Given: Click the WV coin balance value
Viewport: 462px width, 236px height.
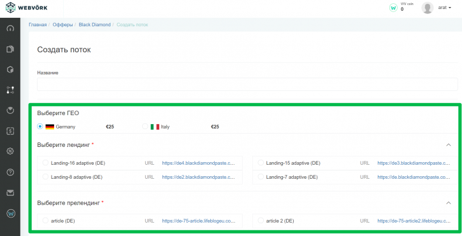Looking at the screenshot, I should click(402, 10).
